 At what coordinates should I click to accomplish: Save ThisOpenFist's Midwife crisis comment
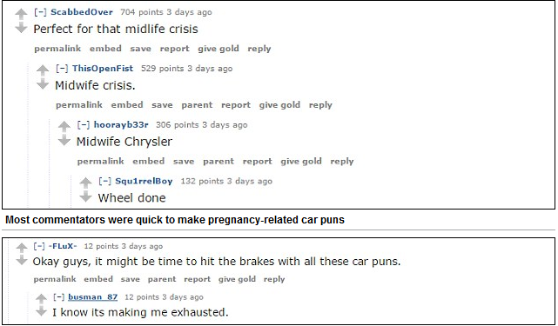tap(162, 105)
